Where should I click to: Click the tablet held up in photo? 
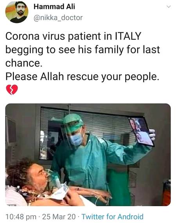pyautogui.click(x=141, y=131)
